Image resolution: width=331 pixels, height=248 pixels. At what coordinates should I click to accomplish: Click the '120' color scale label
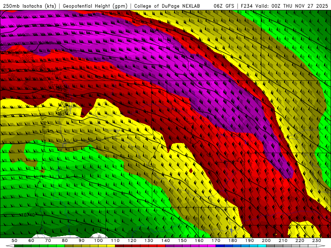coord(132,241)
